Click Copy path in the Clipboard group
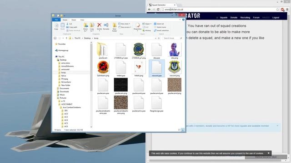 [x=72, y=27]
